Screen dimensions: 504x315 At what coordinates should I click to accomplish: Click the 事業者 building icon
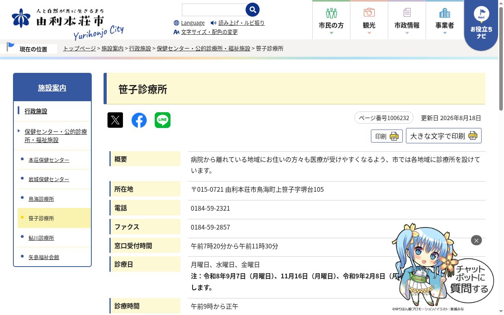point(445,13)
